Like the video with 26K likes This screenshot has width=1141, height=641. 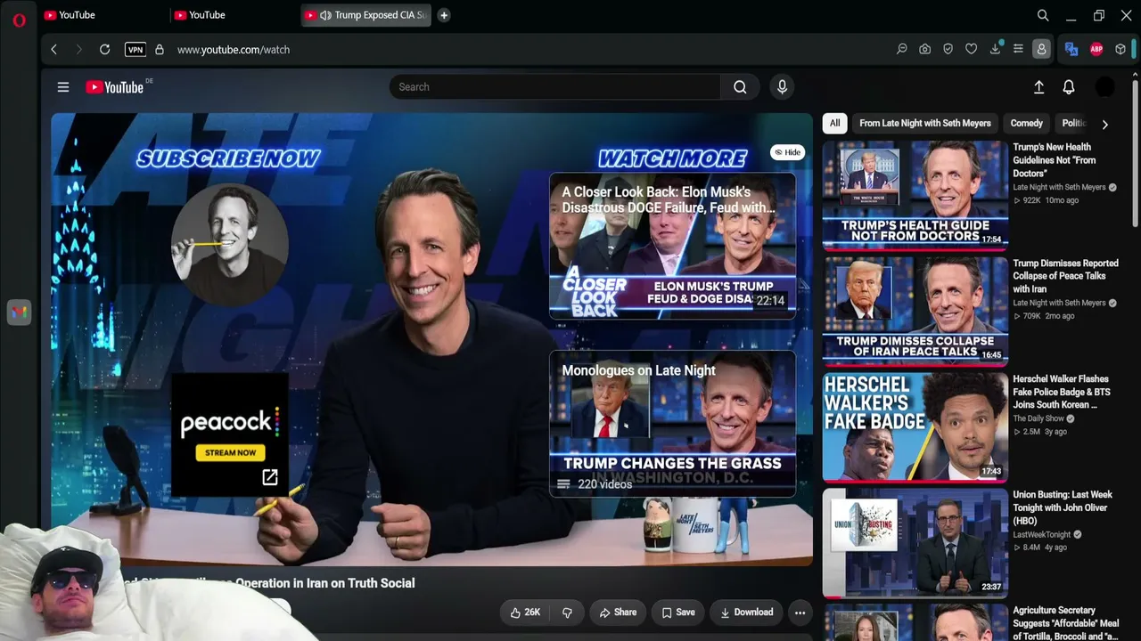pyautogui.click(x=525, y=613)
